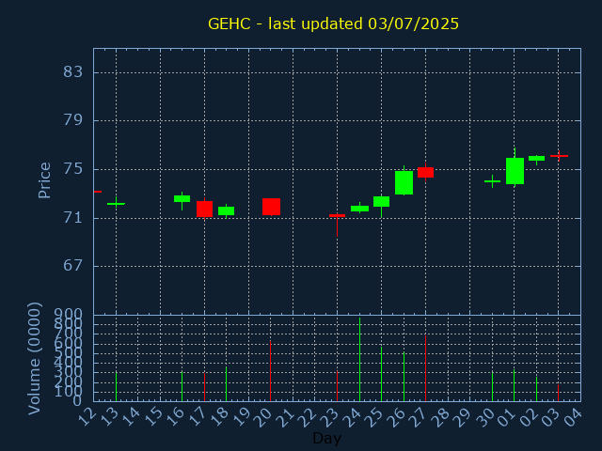Select the day label 30 on the x-axis
The height and width of the screenshot is (451, 602).
coord(485,417)
